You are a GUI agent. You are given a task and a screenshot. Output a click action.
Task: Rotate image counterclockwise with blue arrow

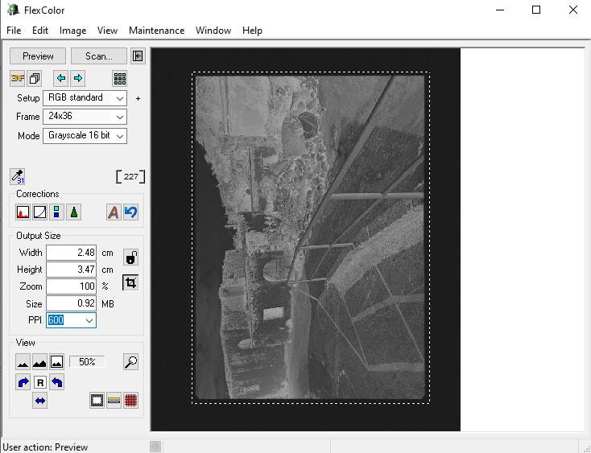pos(56,382)
